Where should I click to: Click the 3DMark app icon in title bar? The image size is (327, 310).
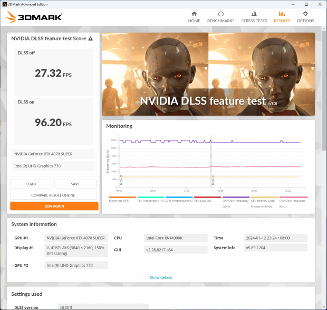tap(5, 4)
